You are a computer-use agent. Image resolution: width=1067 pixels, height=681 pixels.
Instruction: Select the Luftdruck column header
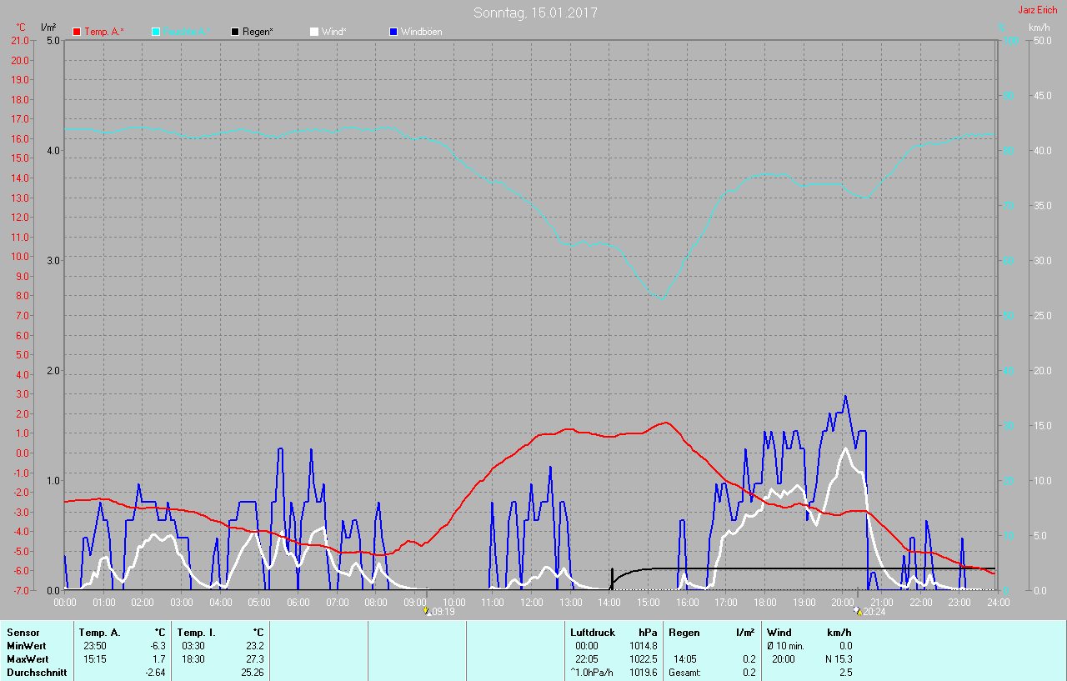click(x=592, y=633)
